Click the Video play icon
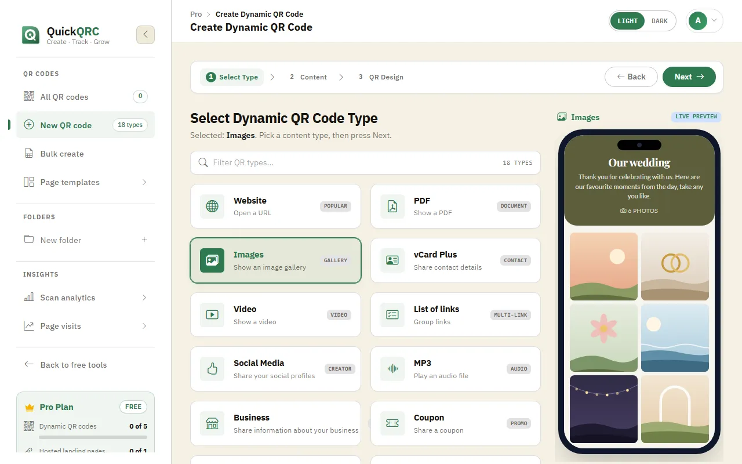This screenshot has width=742, height=464. 212,315
